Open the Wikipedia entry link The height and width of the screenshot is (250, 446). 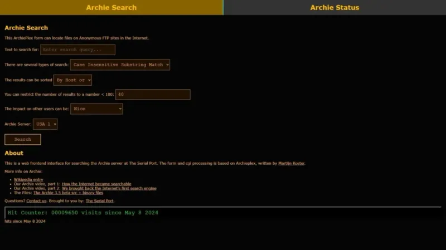28,179
